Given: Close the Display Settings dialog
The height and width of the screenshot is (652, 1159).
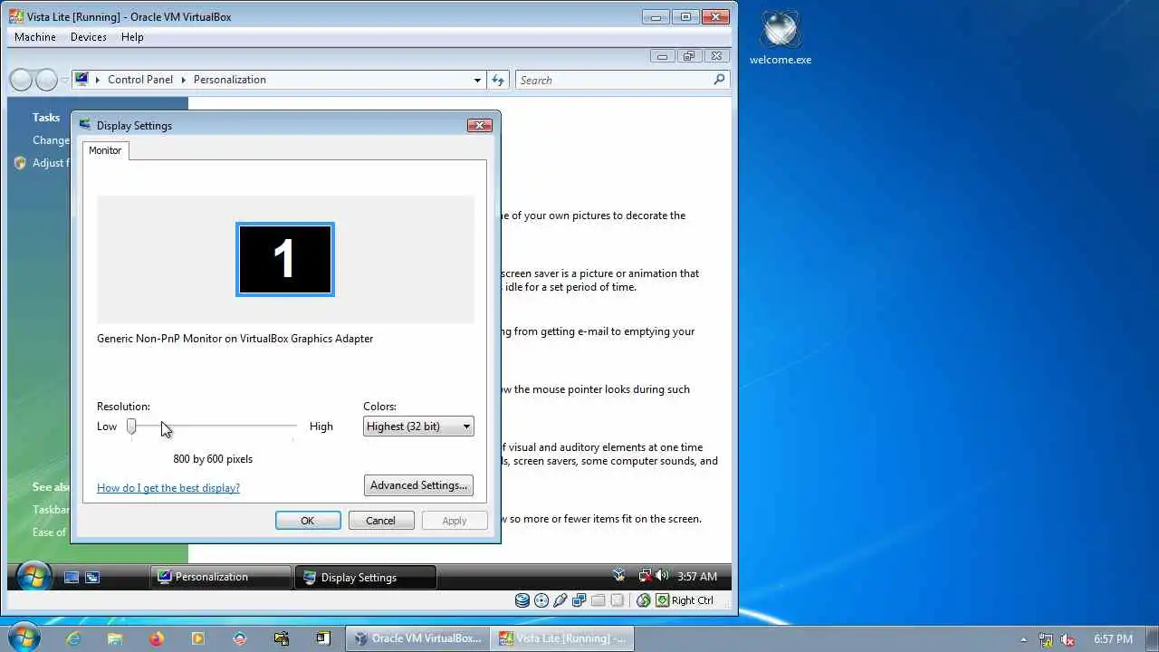Looking at the screenshot, I should (x=480, y=125).
